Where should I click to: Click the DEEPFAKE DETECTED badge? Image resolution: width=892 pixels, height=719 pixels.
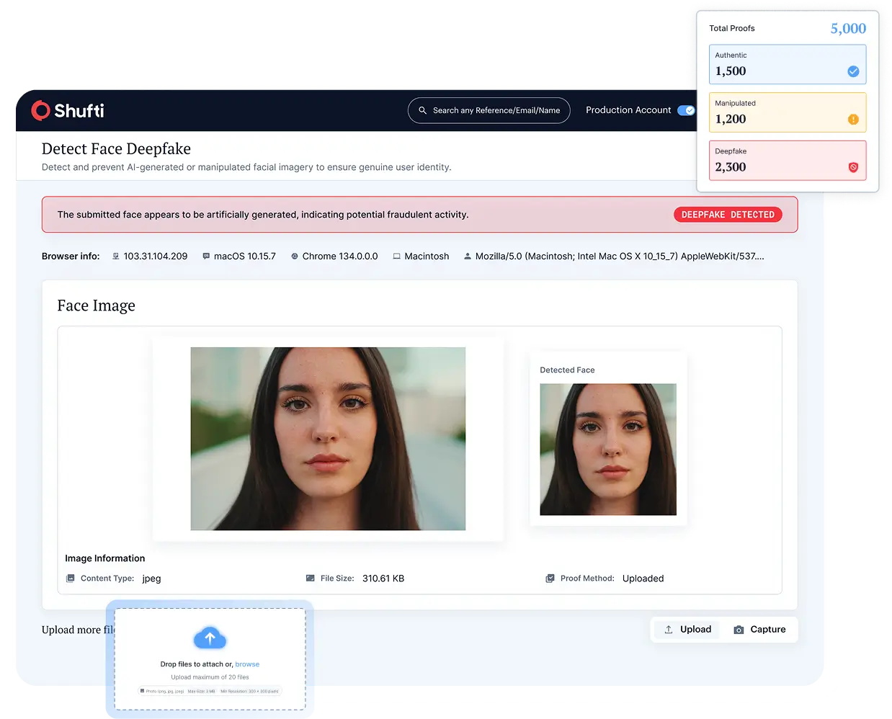pos(728,215)
